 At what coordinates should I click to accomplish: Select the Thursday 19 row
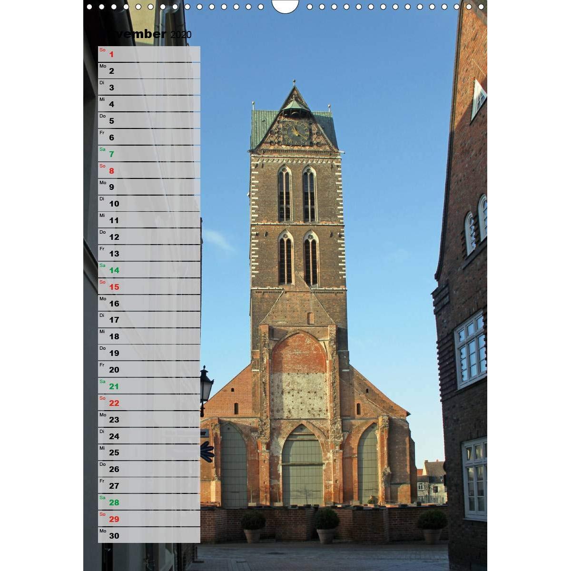(149, 353)
